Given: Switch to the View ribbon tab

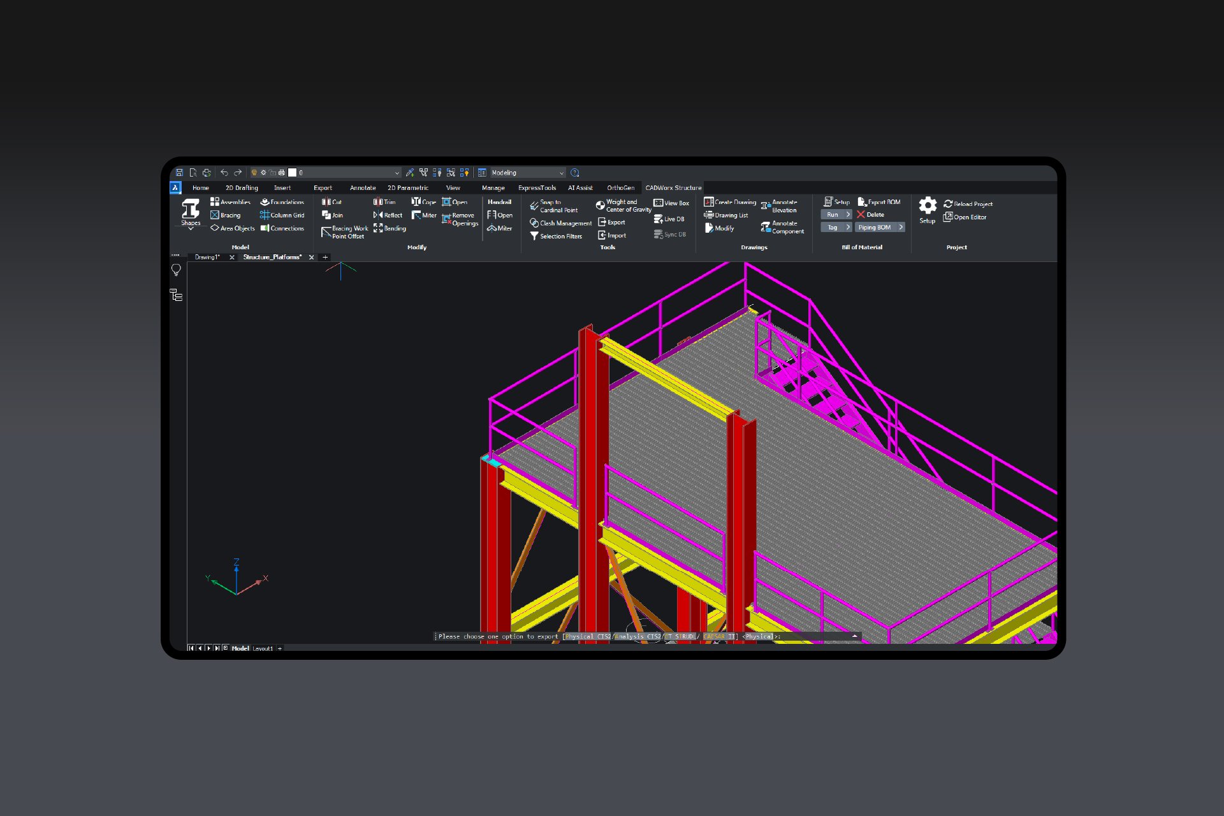Looking at the screenshot, I should 453,187.
